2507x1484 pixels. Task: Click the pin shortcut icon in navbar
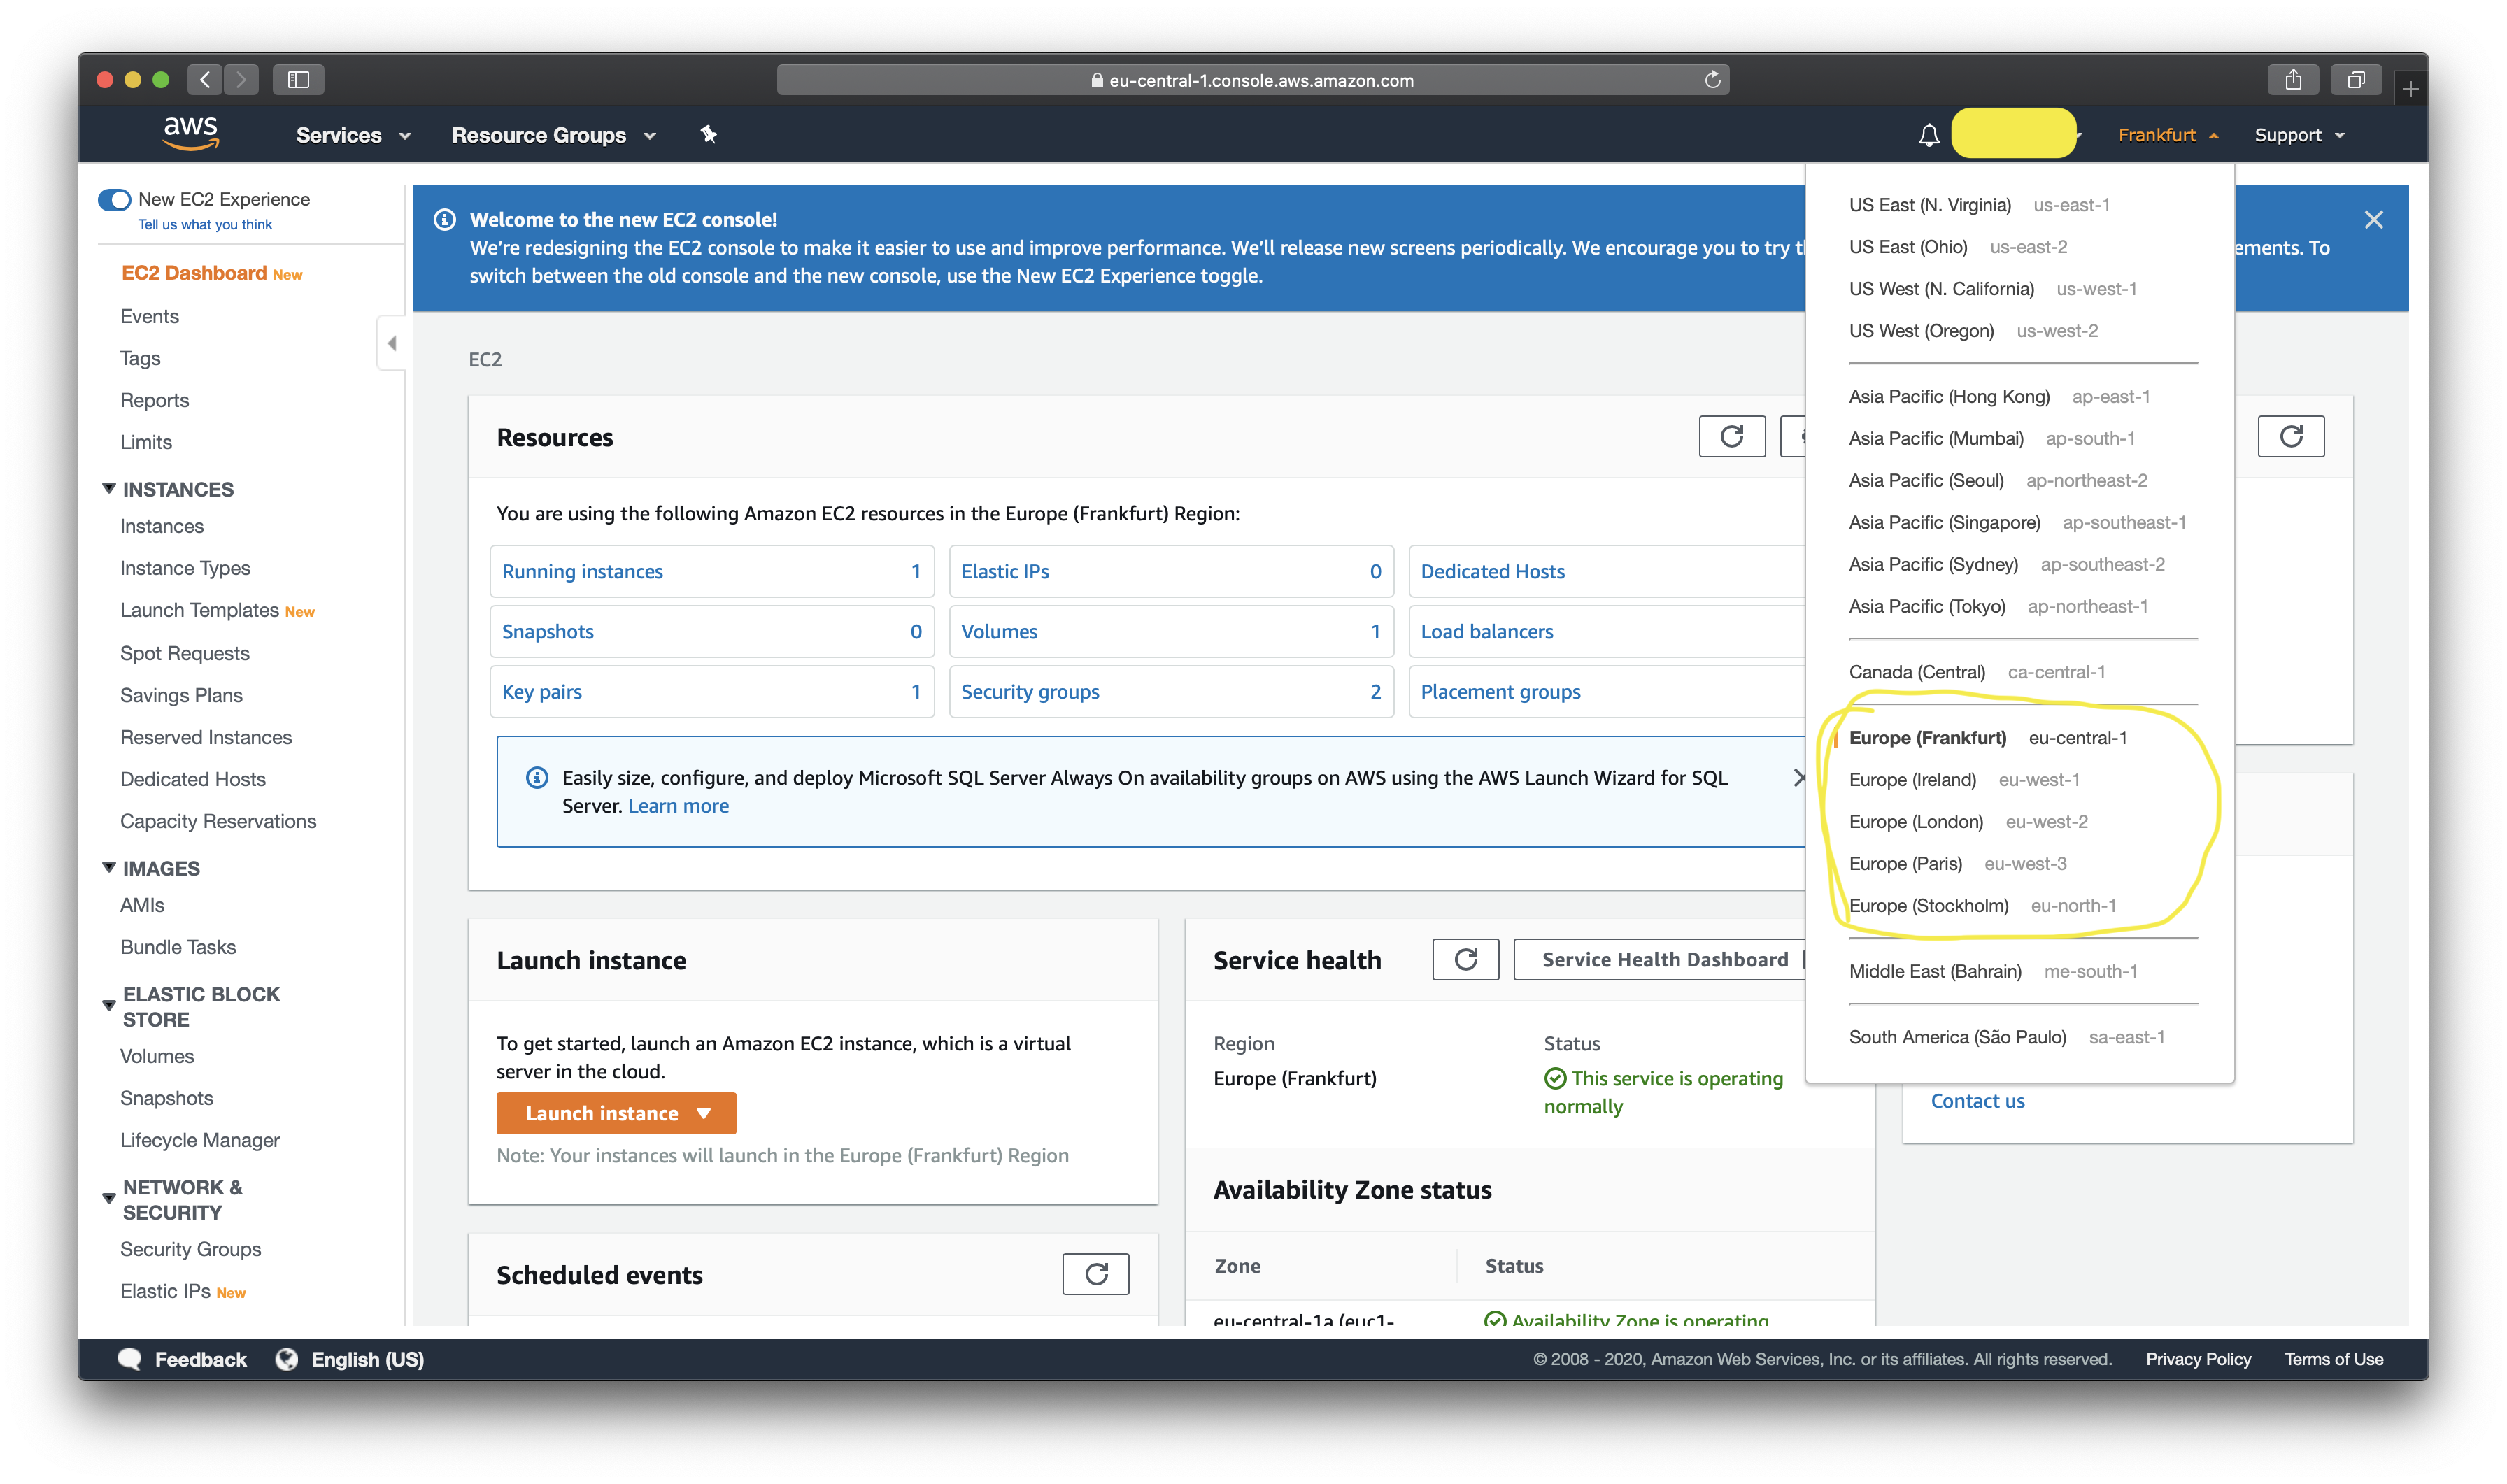(708, 134)
